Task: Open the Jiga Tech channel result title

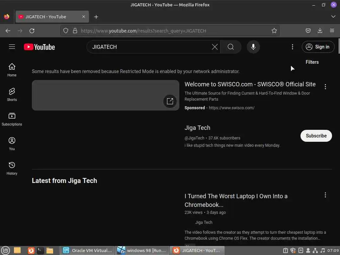Action: tap(197, 128)
